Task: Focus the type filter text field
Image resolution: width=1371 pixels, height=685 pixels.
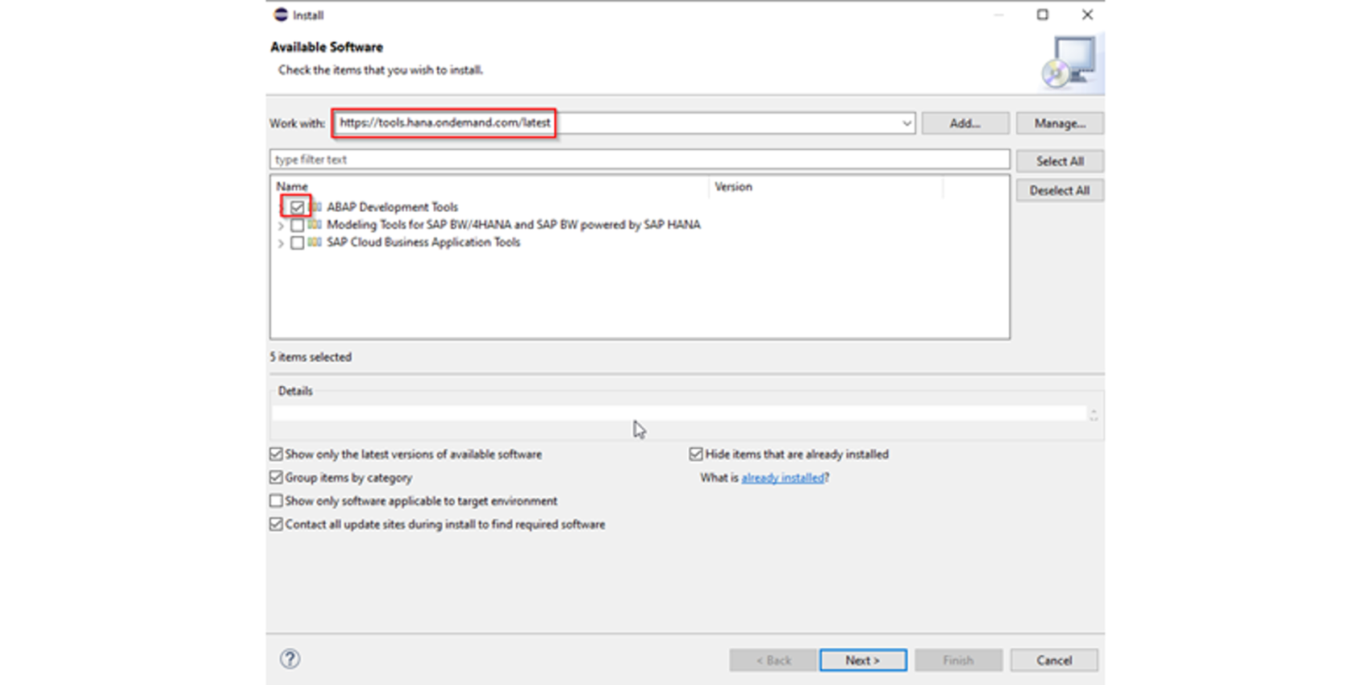Action: click(640, 160)
